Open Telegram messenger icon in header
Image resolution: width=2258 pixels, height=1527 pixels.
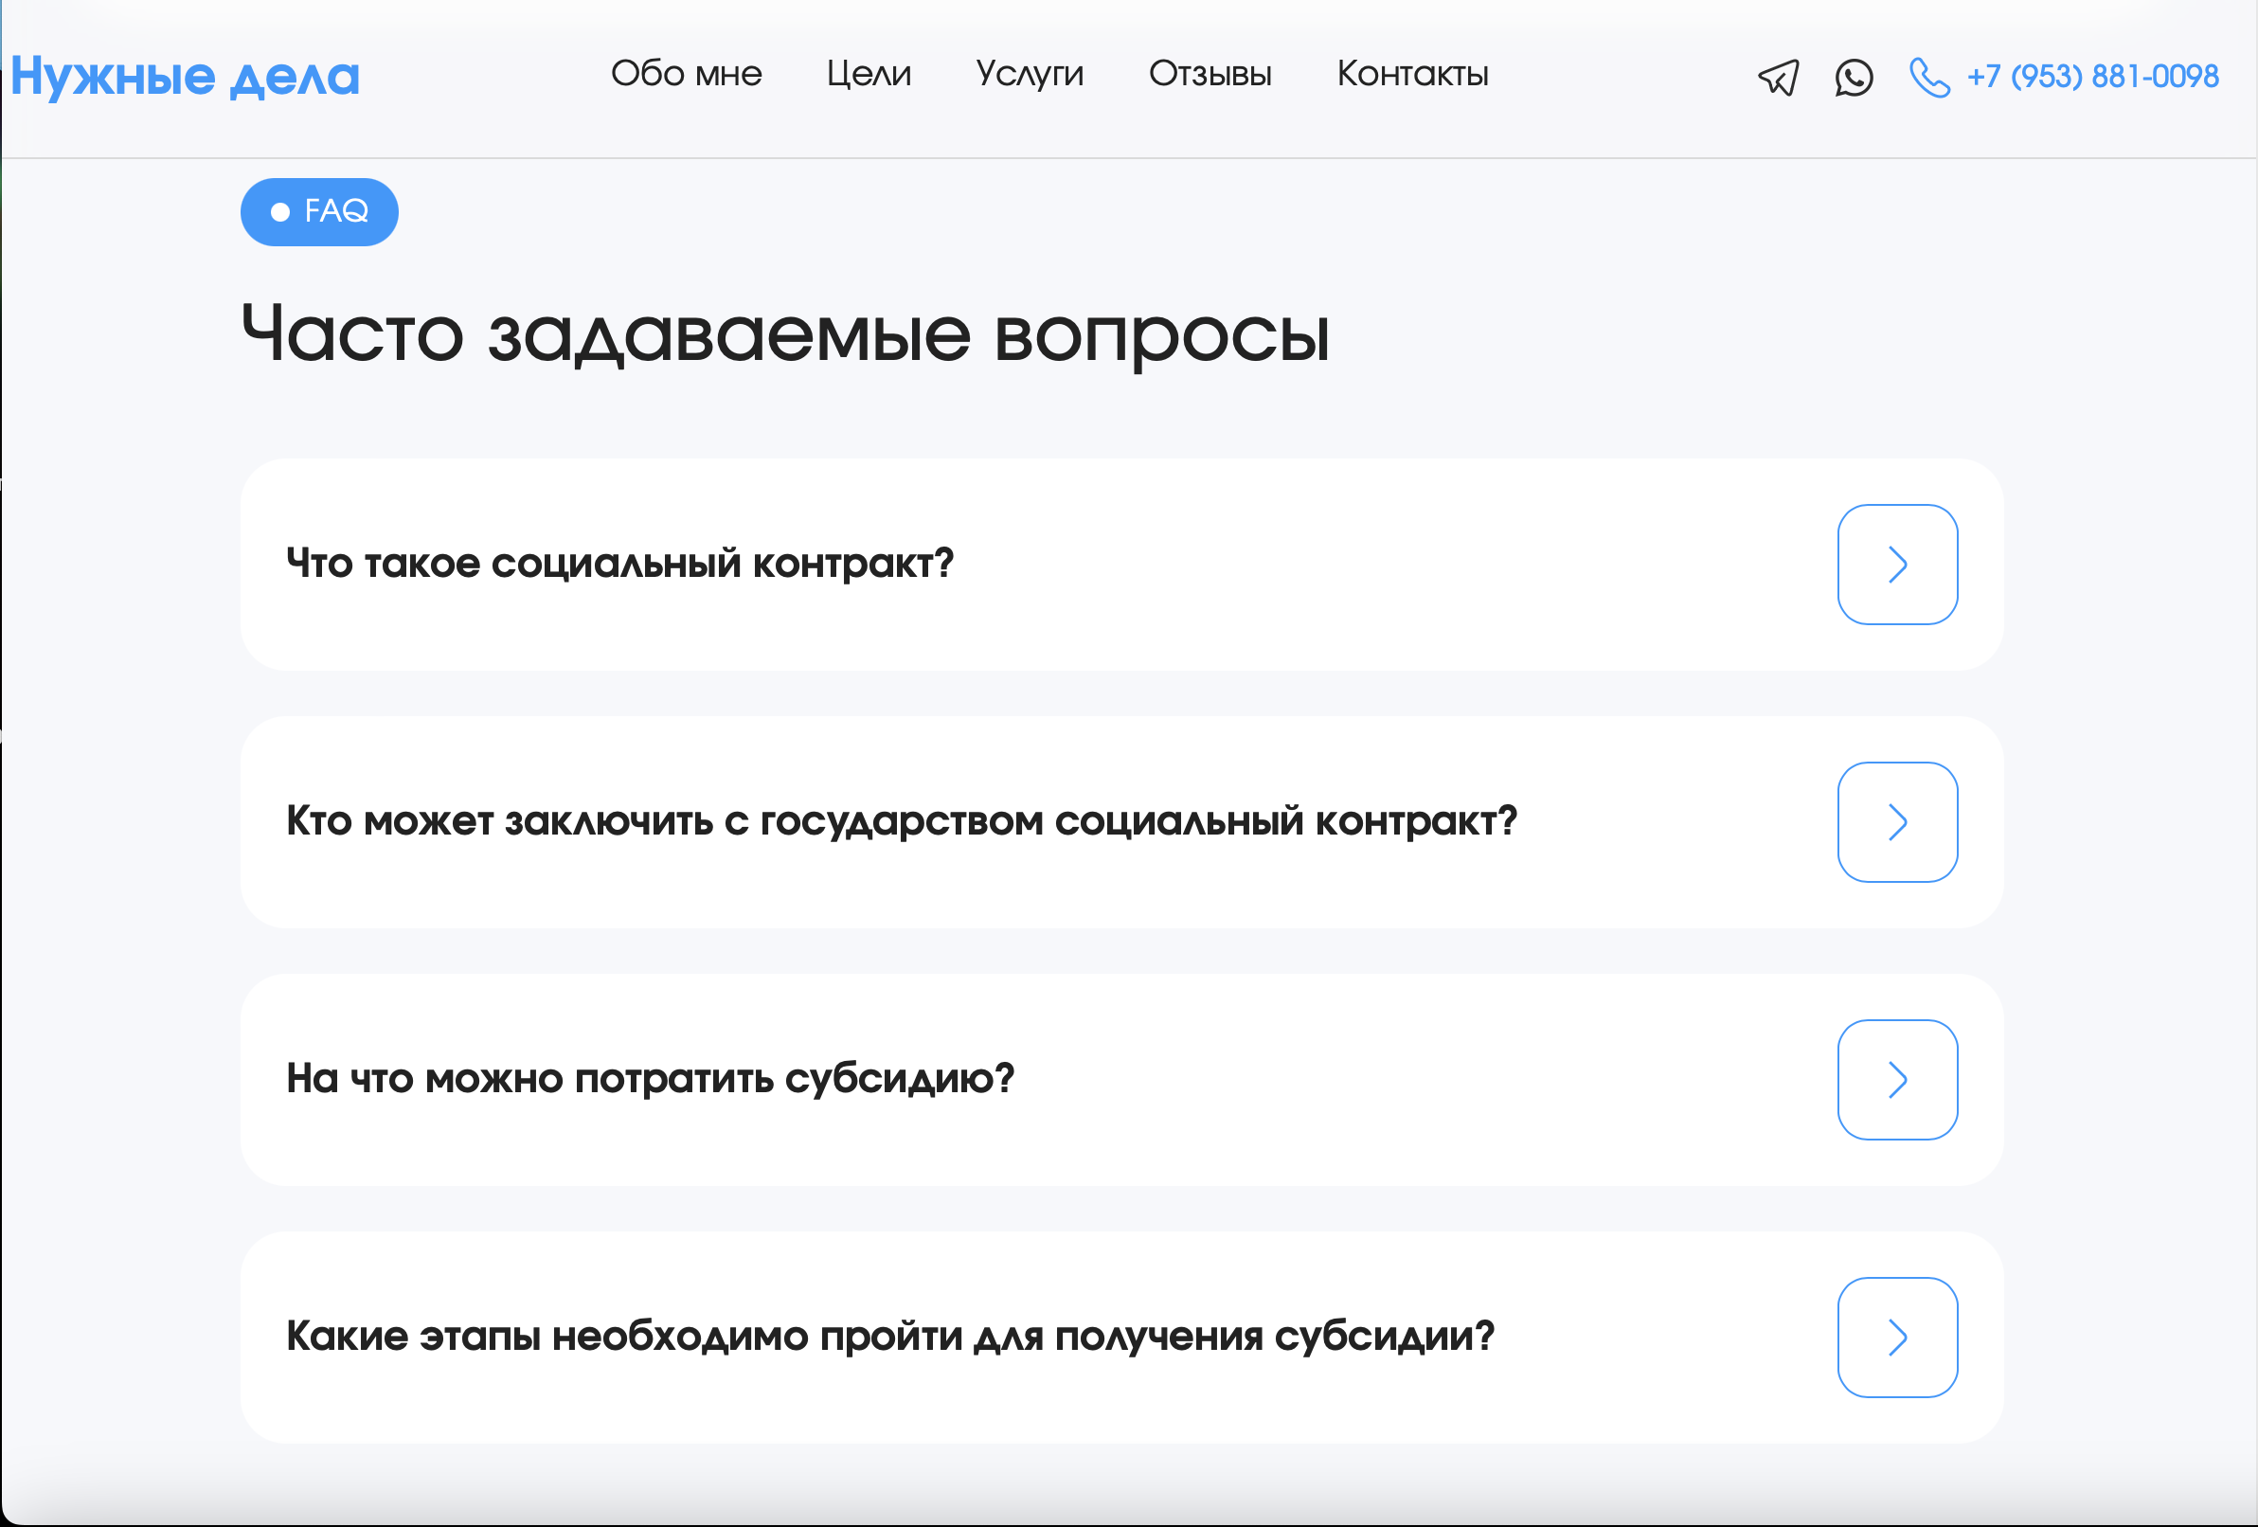coord(1778,78)
